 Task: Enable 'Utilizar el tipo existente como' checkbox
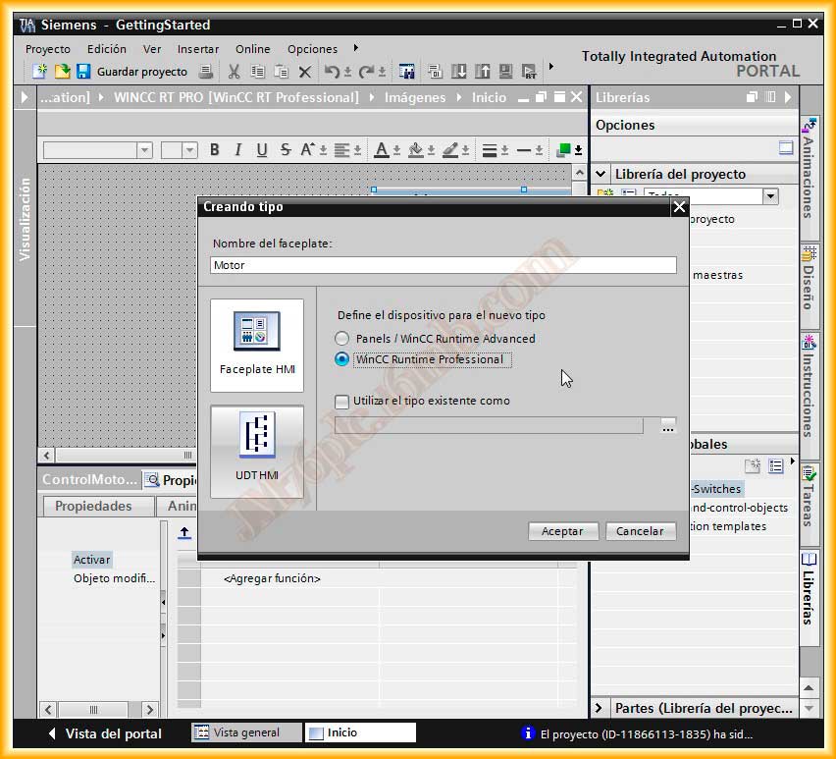pos(341,401)
